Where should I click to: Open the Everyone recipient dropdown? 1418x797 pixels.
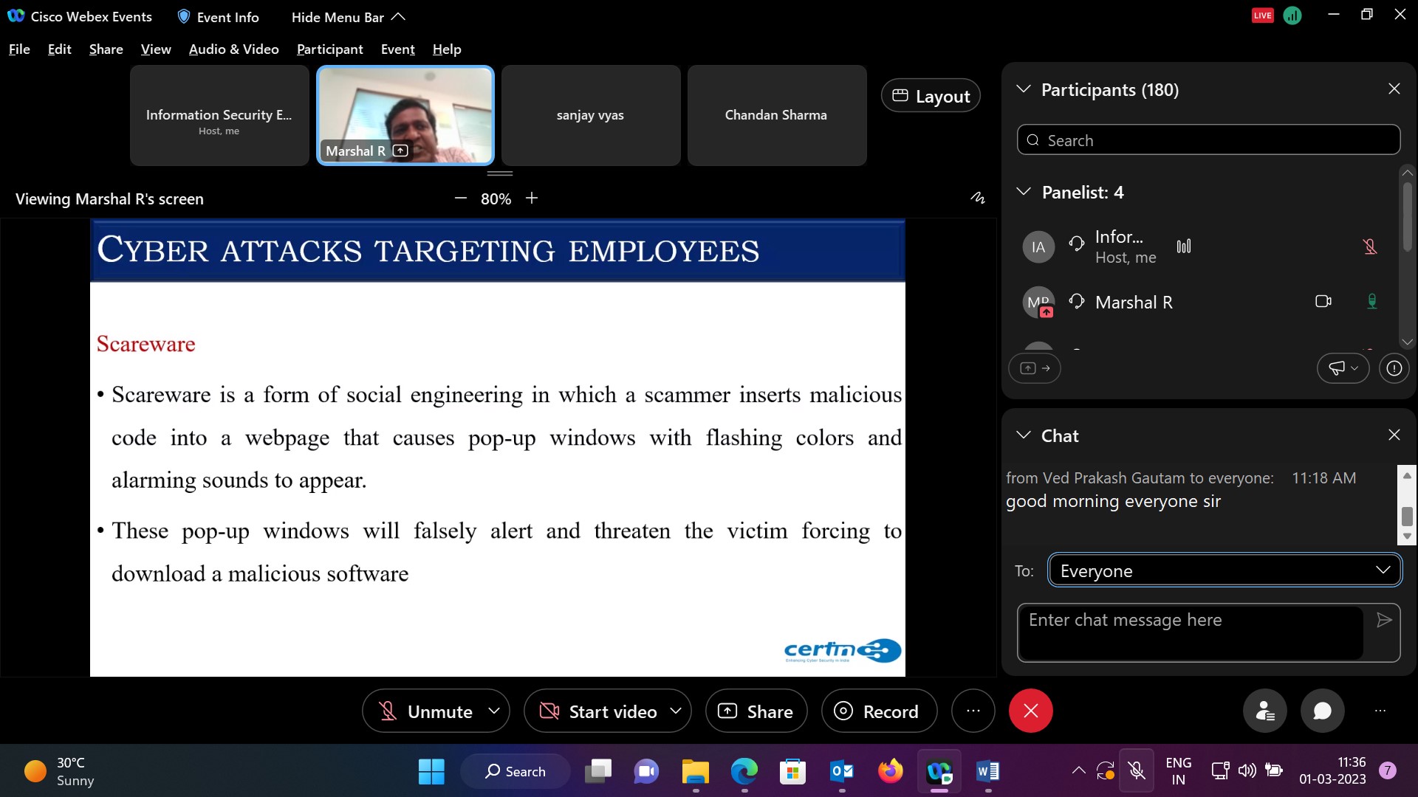[1224, 570]
